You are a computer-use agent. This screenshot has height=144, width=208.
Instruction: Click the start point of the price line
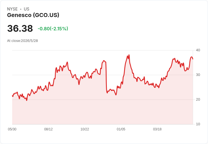pyautogui.click(x=12, y=96)
